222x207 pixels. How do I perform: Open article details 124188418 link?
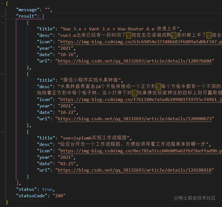pyautogui.click(x=135, y=170)
